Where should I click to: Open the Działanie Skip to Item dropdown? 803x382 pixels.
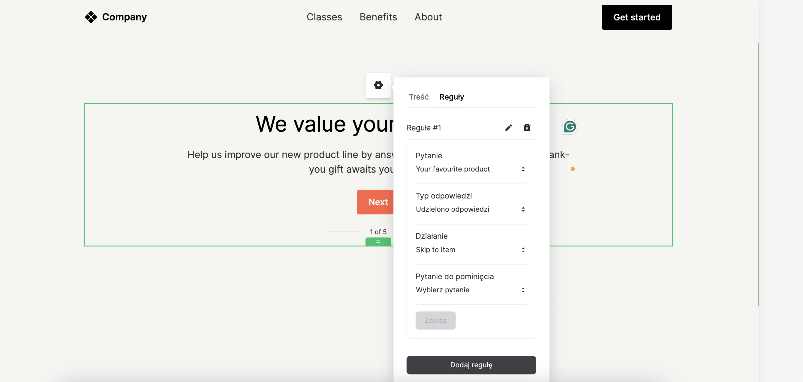[x=471, y=250]
